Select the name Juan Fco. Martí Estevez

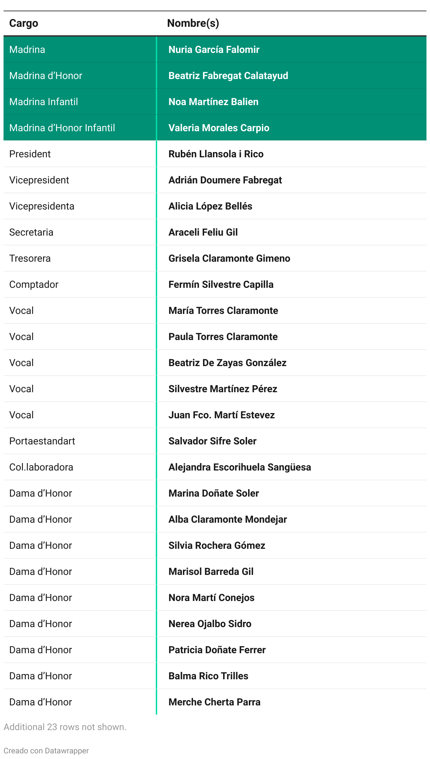[x=221, y=415]
